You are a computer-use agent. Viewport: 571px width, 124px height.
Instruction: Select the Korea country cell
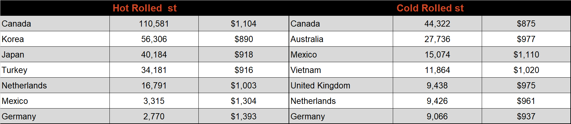click(x=55, y=39)
